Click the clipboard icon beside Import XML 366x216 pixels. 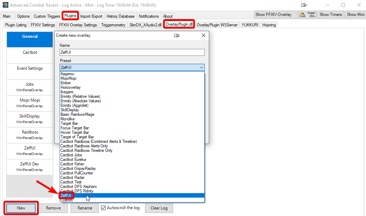point(302,15)
